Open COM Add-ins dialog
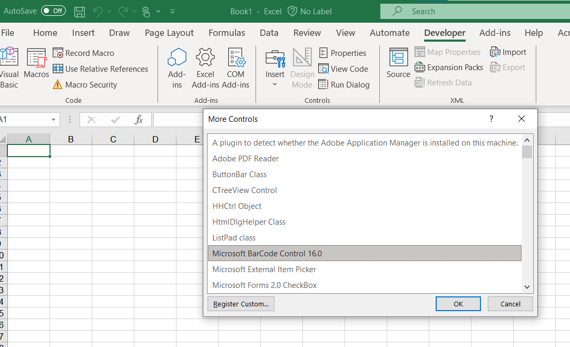The height and width of the screenshot is (347, 570). coord(235,69)
